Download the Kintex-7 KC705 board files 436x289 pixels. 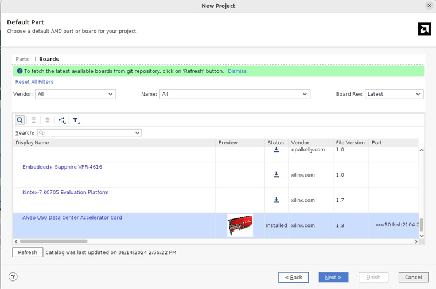[x=276, y=200]
